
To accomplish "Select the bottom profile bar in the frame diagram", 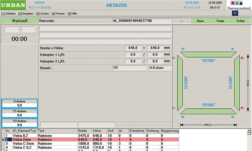I will pos(208,111).
